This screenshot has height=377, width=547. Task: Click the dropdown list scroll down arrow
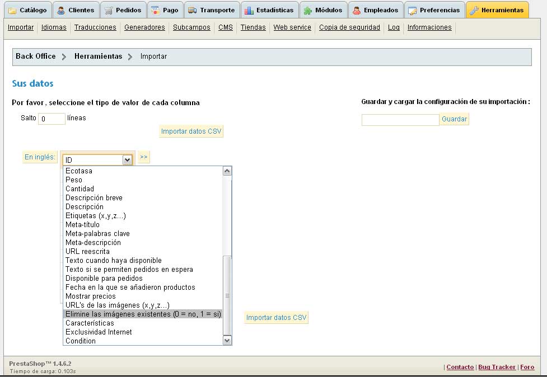coord(227,341)
